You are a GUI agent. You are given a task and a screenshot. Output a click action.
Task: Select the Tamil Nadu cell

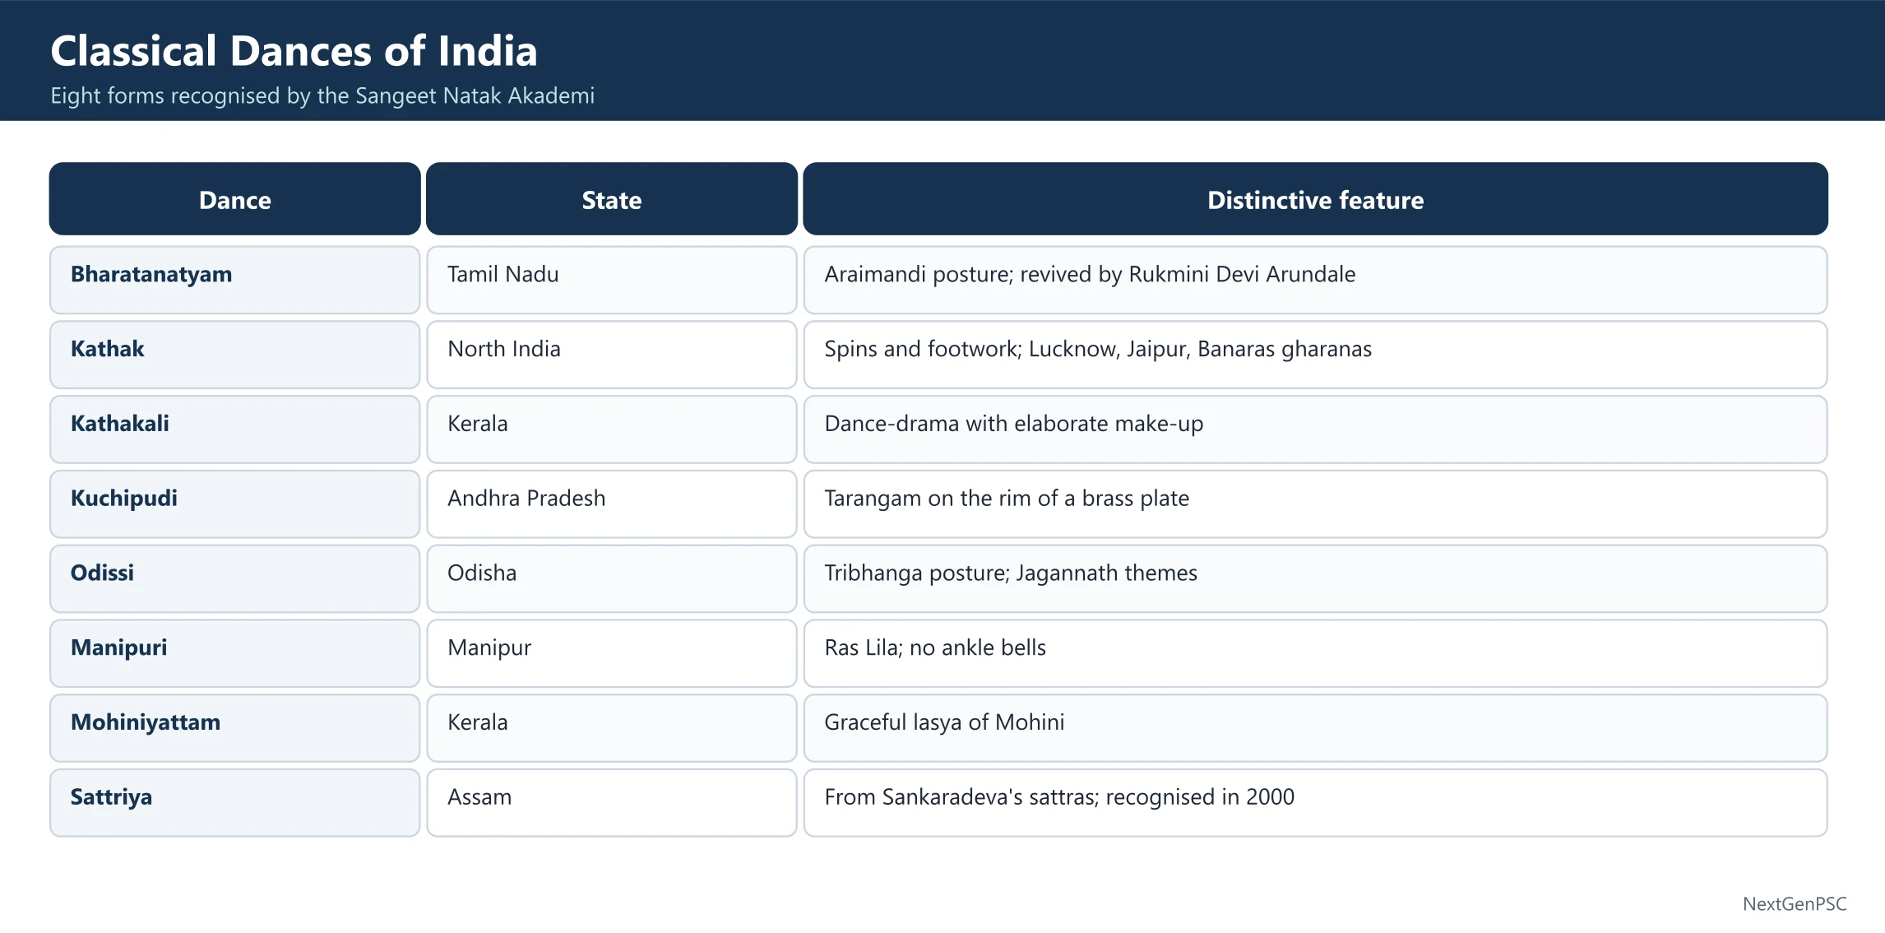(611, 280)
